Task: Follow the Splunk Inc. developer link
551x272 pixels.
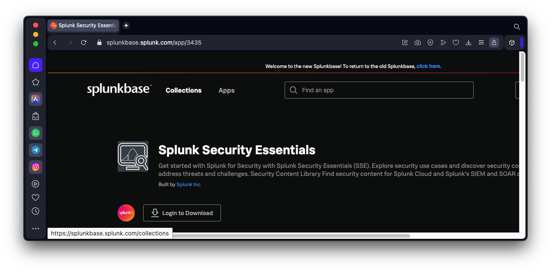Action: pos(189,184)
